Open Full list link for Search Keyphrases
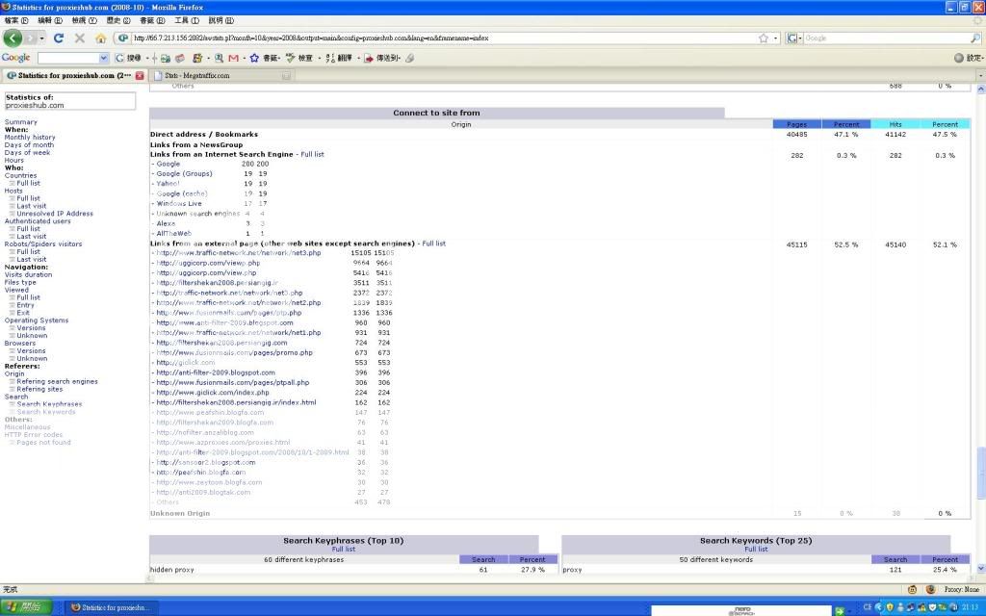Viewport: 986px width, 616px height. click(x=344, y=550)
